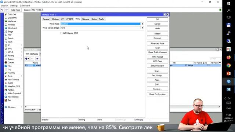Expand IP submenu
Image resolution: width=235 pixels, height=132 pixels.
tap(21, 45)
